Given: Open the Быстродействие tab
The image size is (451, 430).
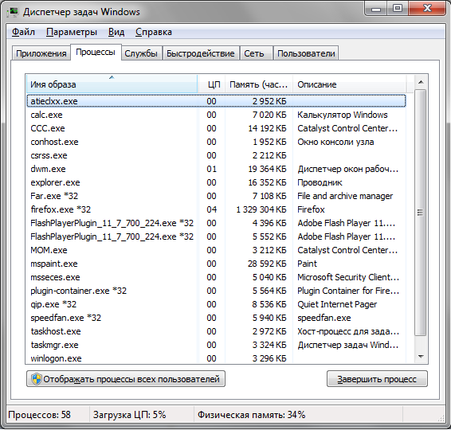Looking at the screenshot, I should [x=201, y=53].
